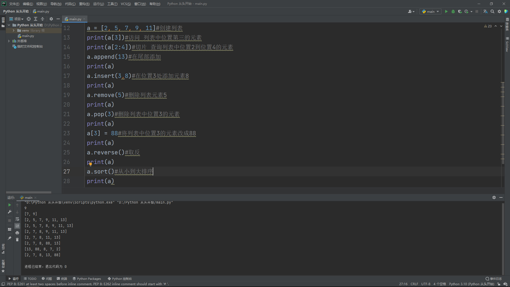Viewport: 510px width, 287px height.
Task: Toggle pin tab in Run panel
Action: coord(10,238)
